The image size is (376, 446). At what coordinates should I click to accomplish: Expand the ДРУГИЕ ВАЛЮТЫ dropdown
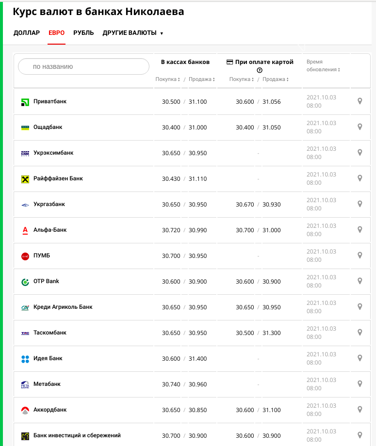132,33
